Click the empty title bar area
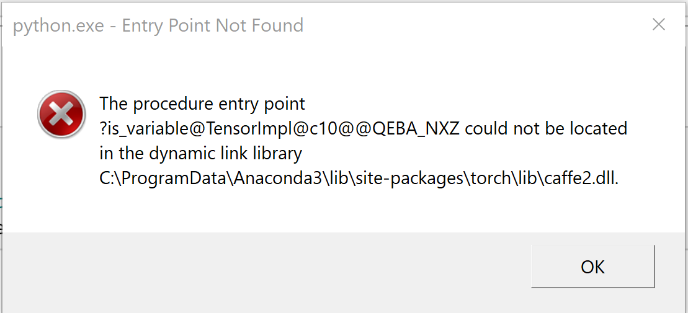The width and height of the screenshot is (688, 313). [471, 25]
